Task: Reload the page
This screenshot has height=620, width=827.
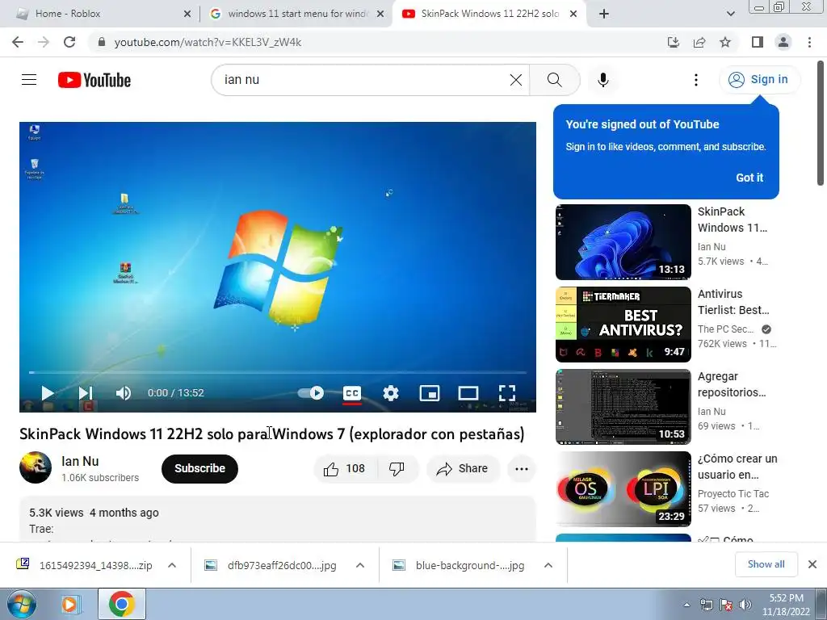Action: (69, 42)
